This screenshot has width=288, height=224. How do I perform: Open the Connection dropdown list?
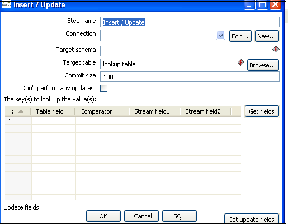221,35
